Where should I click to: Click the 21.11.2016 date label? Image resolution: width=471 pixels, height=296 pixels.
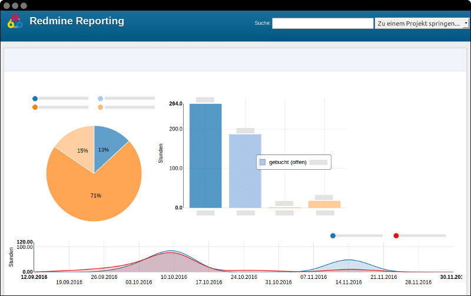click(x=384, y=277)
